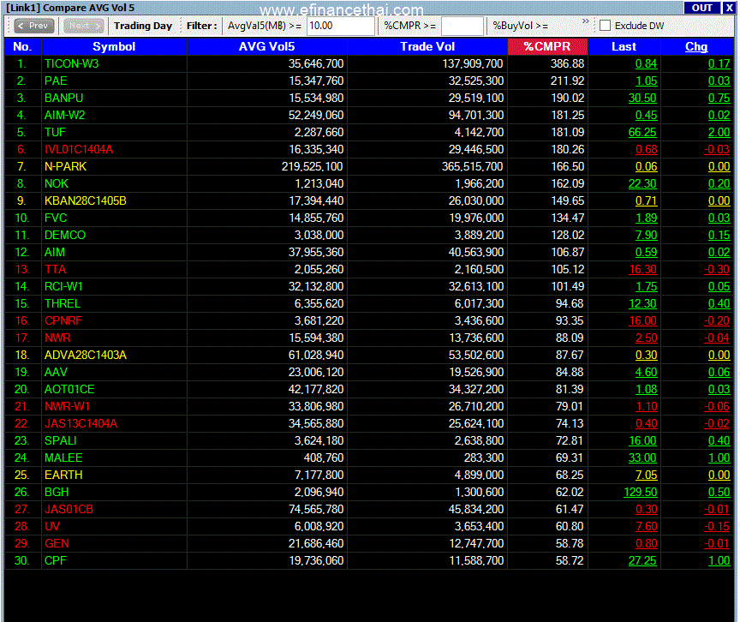This screenshot has width=740, height=622.
Task: Select the JAS01CB symbol
Action: 69,509
